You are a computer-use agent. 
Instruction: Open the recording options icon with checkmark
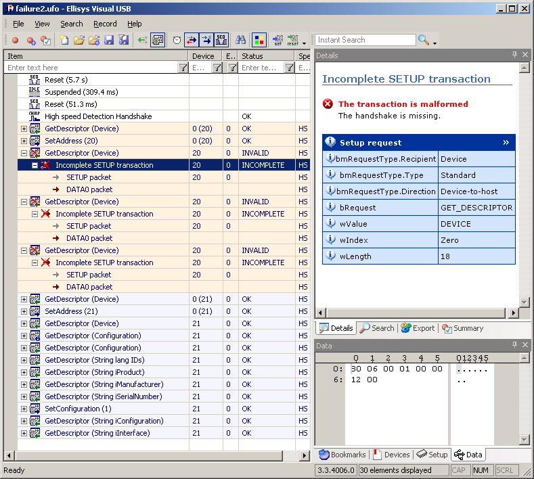(x=45, y=41)
